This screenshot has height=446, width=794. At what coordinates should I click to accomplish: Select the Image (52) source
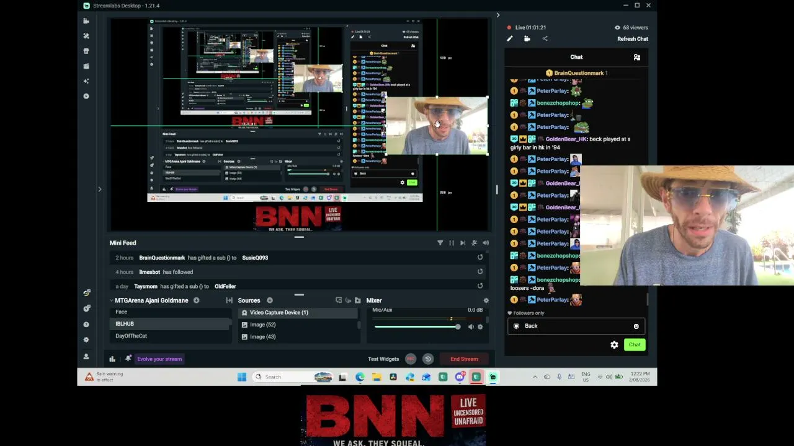pyautogui.click(x=299, y=325)
